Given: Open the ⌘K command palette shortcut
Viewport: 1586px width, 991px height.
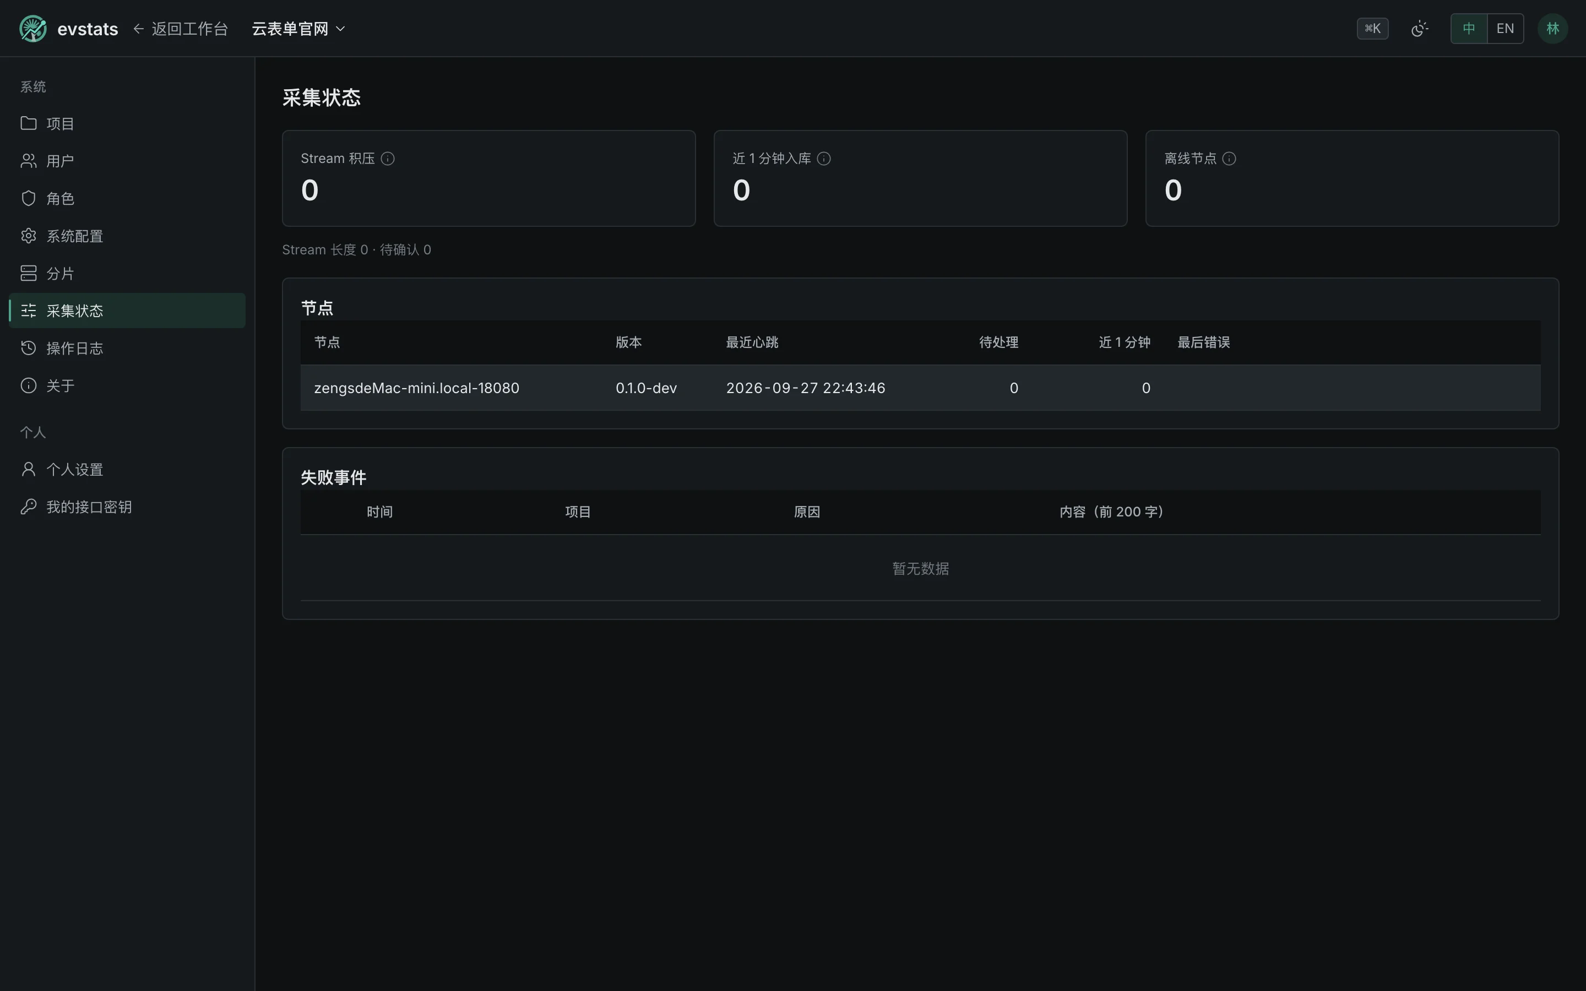Looking at the screenshot, I should click(1372, 29).
